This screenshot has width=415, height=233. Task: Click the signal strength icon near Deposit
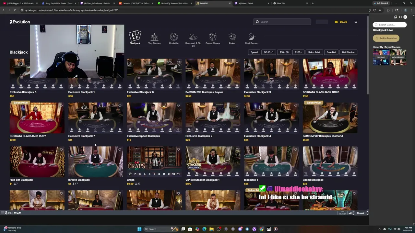(x=350, y=213)
